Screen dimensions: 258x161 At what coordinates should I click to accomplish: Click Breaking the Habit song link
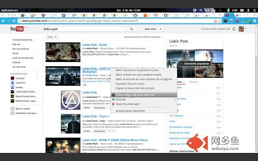point(179,133)
